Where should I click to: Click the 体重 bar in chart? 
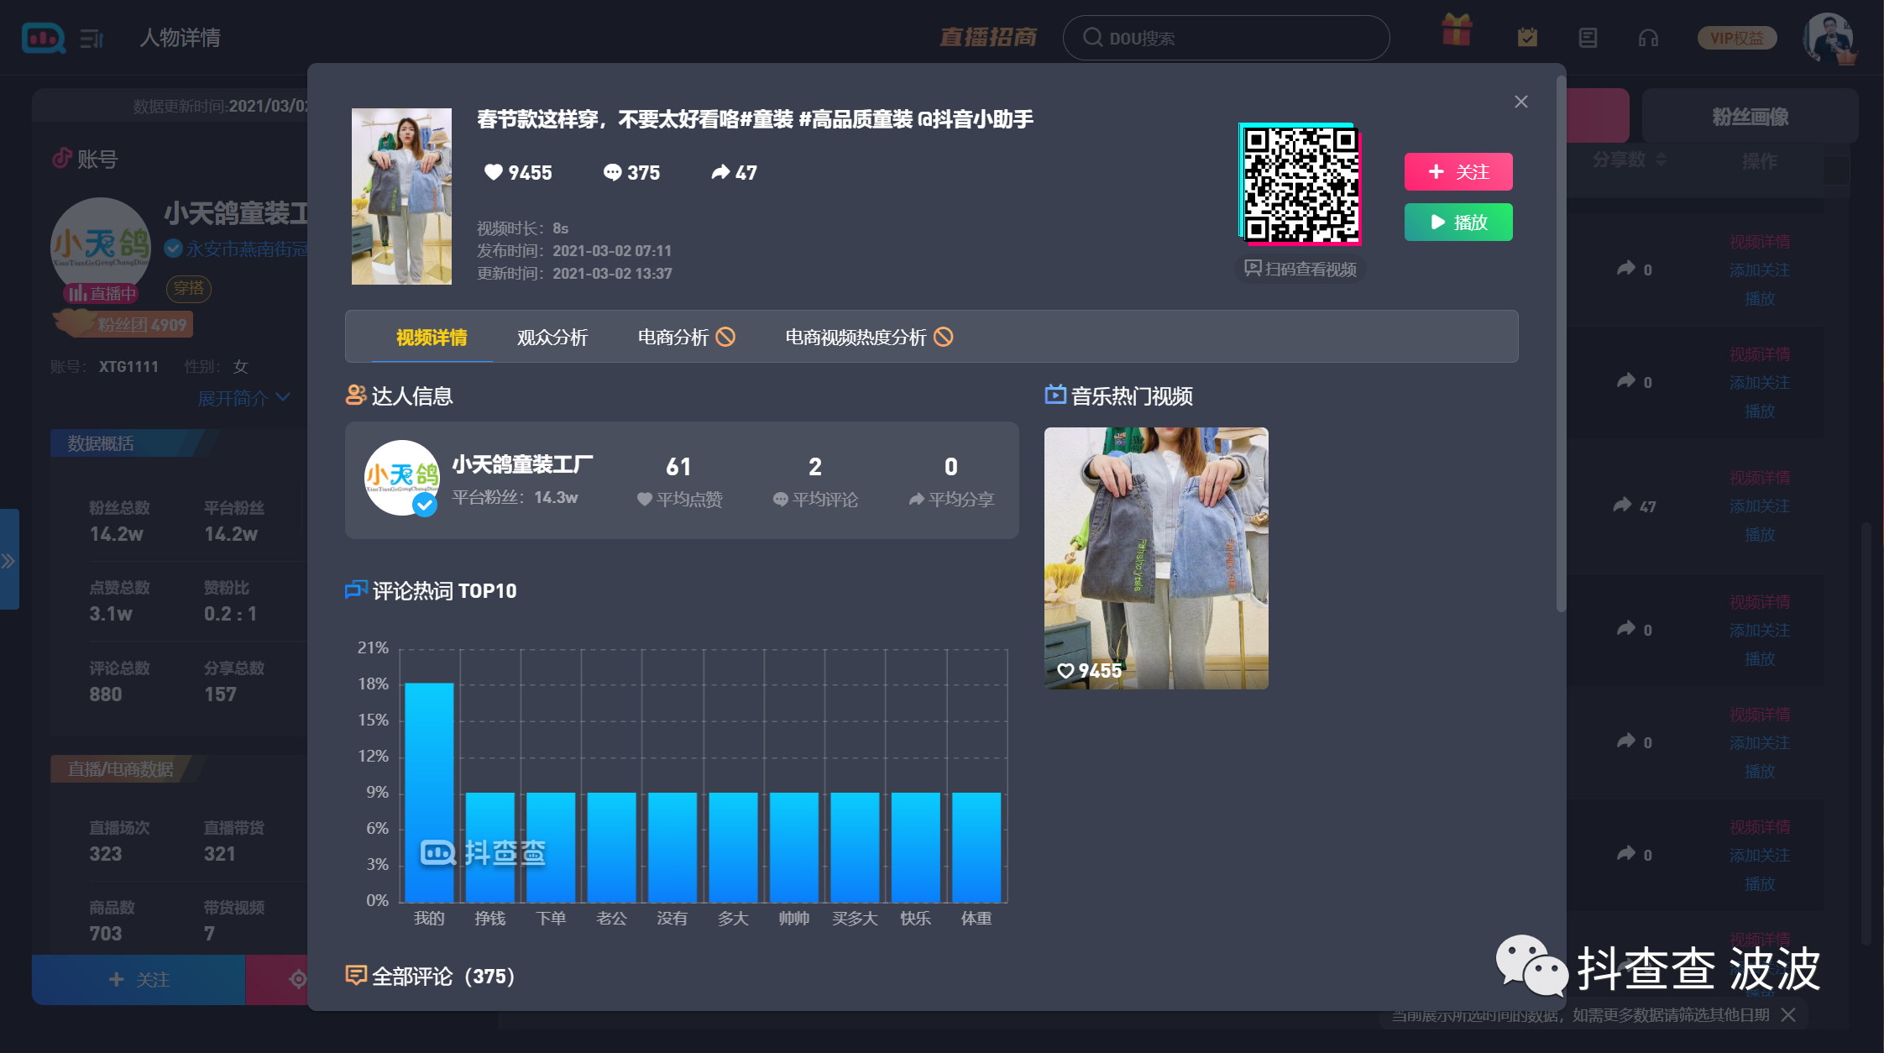(976, 847)
